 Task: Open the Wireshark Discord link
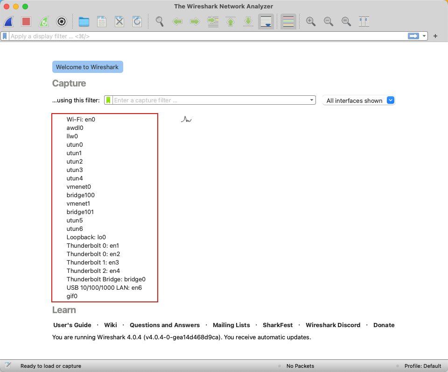[333, 325]
